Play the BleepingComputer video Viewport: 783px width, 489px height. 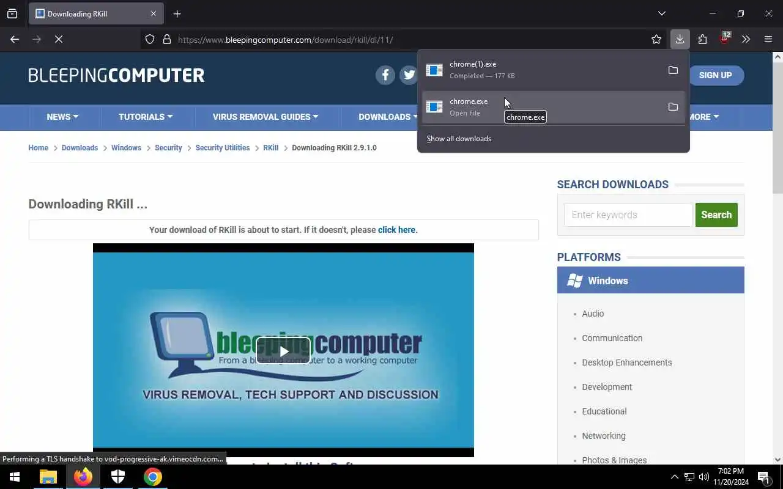click(x=283, y=351)
